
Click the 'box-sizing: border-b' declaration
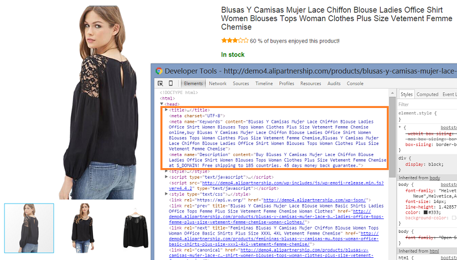click(x=431, y=144)
